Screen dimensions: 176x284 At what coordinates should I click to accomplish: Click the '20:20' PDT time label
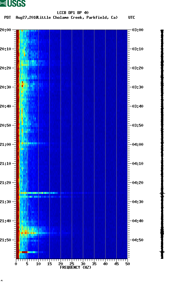5,68
